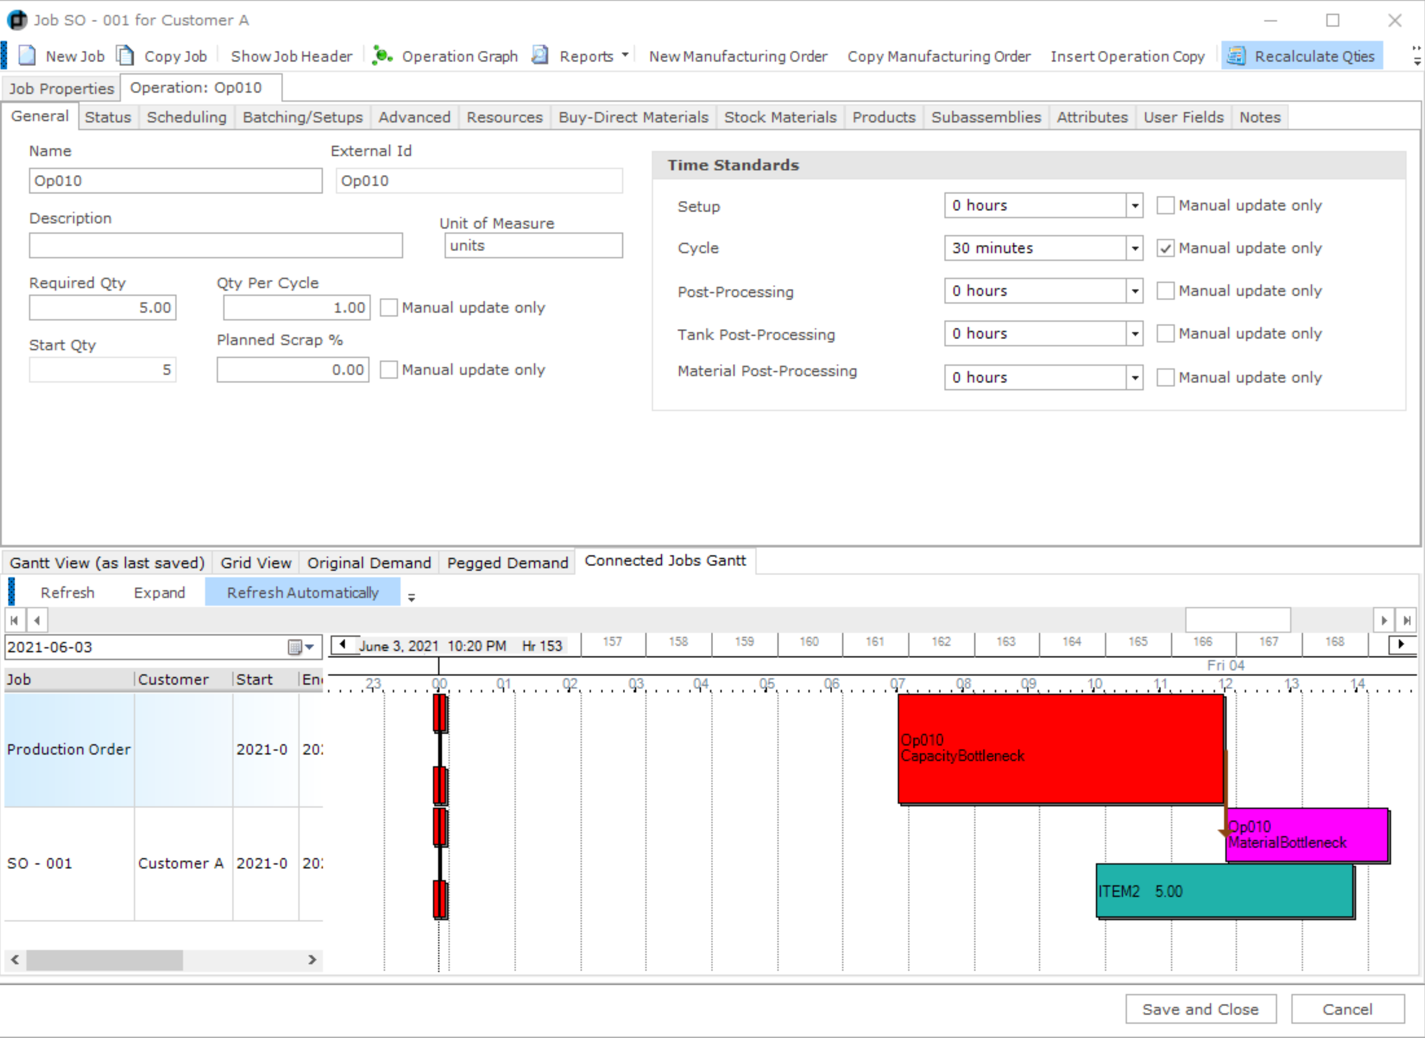Click the New Job page icon
The width and height of the screenshot is (1425, 1038).
(27, 56)
